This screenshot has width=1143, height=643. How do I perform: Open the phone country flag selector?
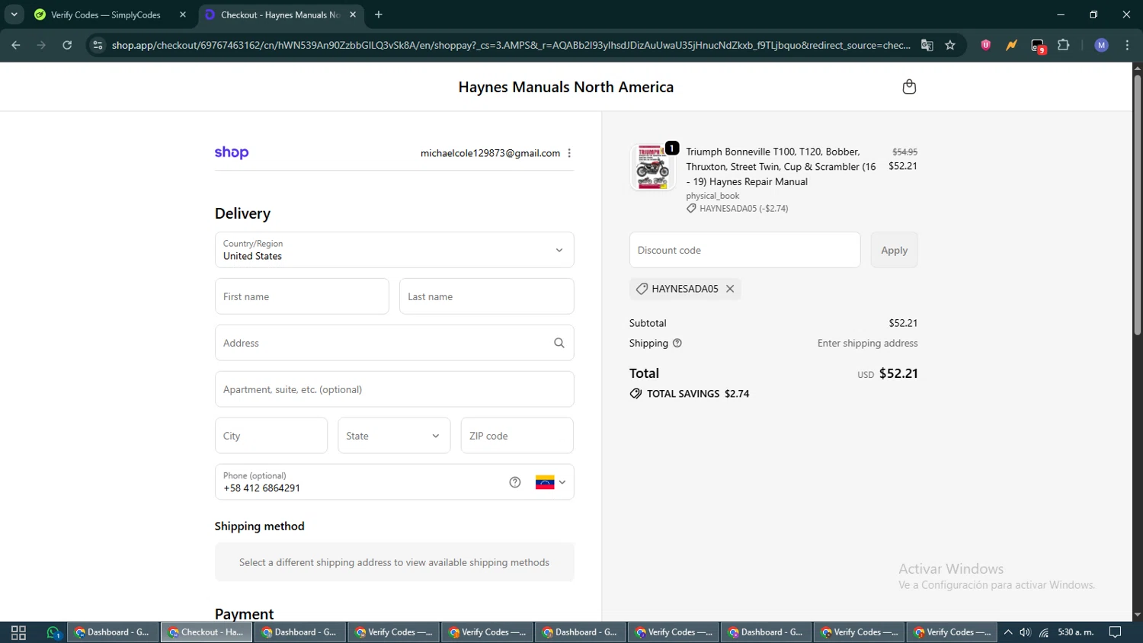[x=550, y=482]
